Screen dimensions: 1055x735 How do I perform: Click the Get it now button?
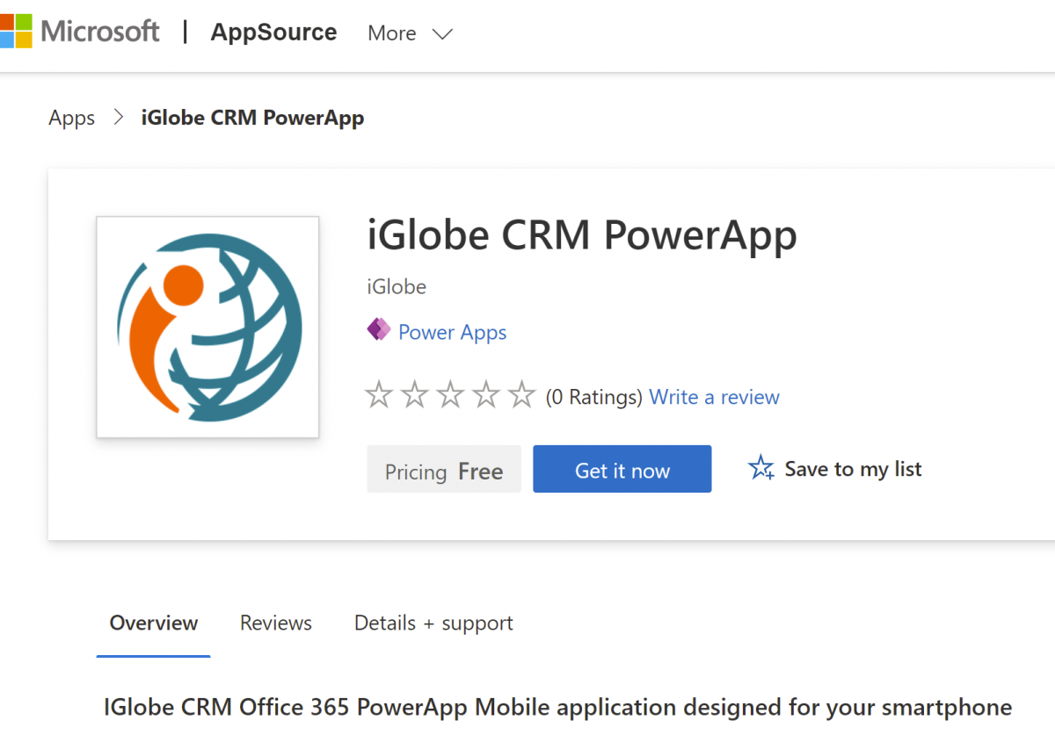[622, 470]
